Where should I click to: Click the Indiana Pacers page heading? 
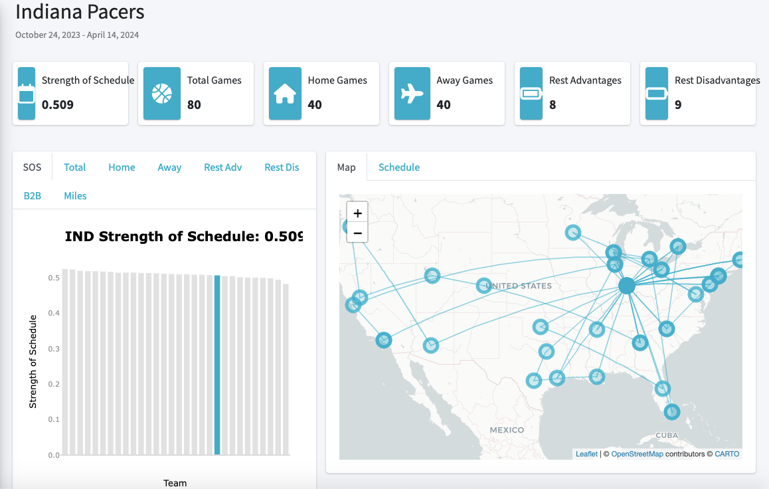pos(80,12)
